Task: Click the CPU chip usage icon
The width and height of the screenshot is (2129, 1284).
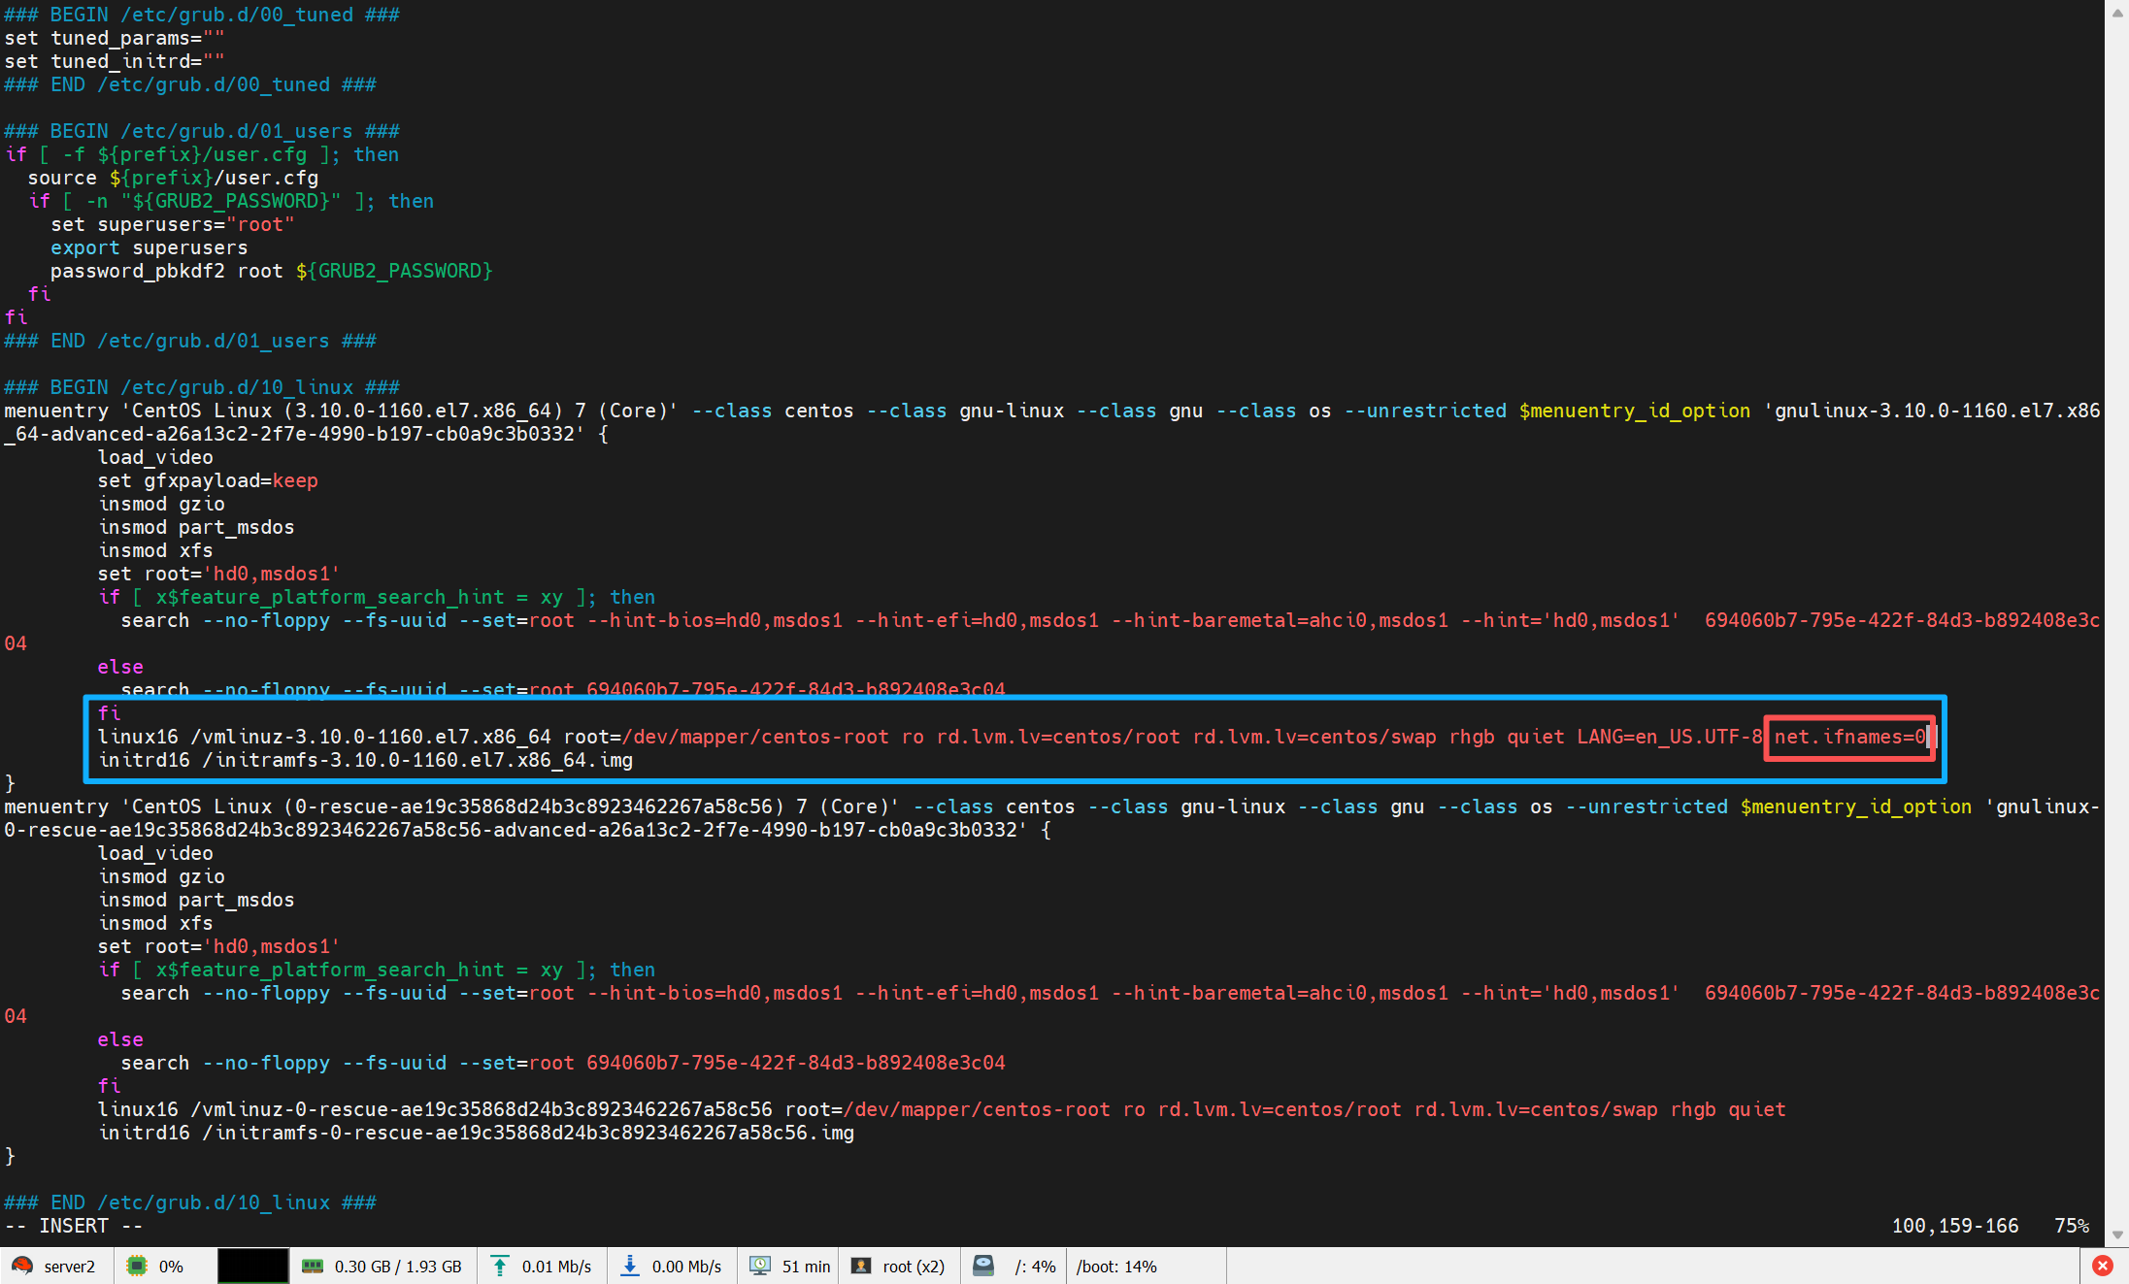Action: 137,1266
